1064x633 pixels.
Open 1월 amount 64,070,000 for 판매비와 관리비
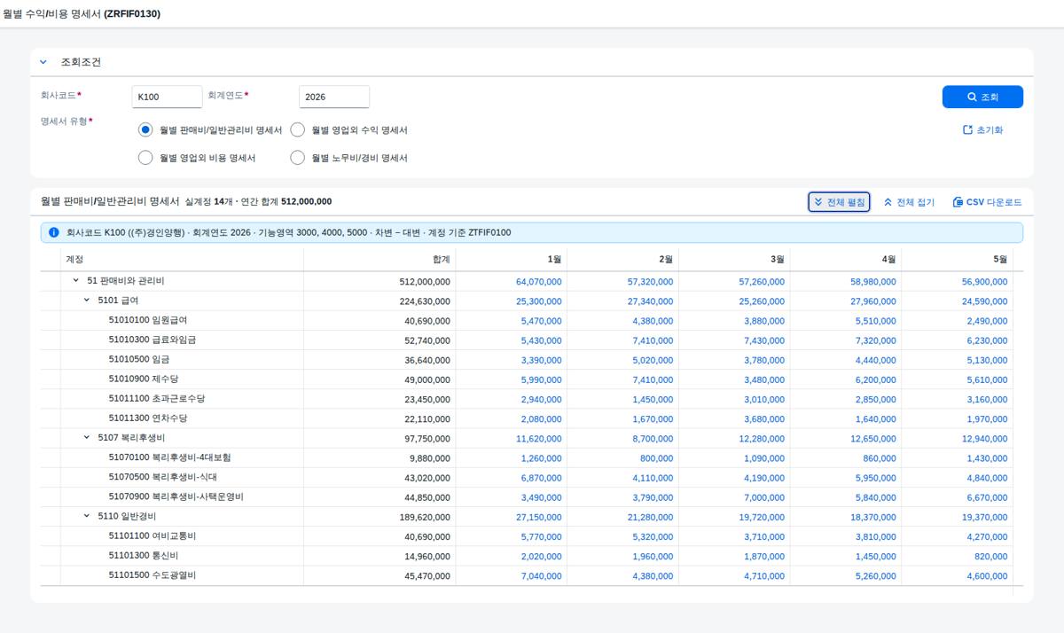click(x=538, y=282)
